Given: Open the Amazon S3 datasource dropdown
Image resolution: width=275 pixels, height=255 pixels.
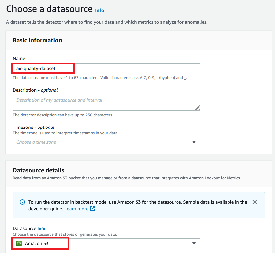Looking at the screenshot, I should pos(106,243).
